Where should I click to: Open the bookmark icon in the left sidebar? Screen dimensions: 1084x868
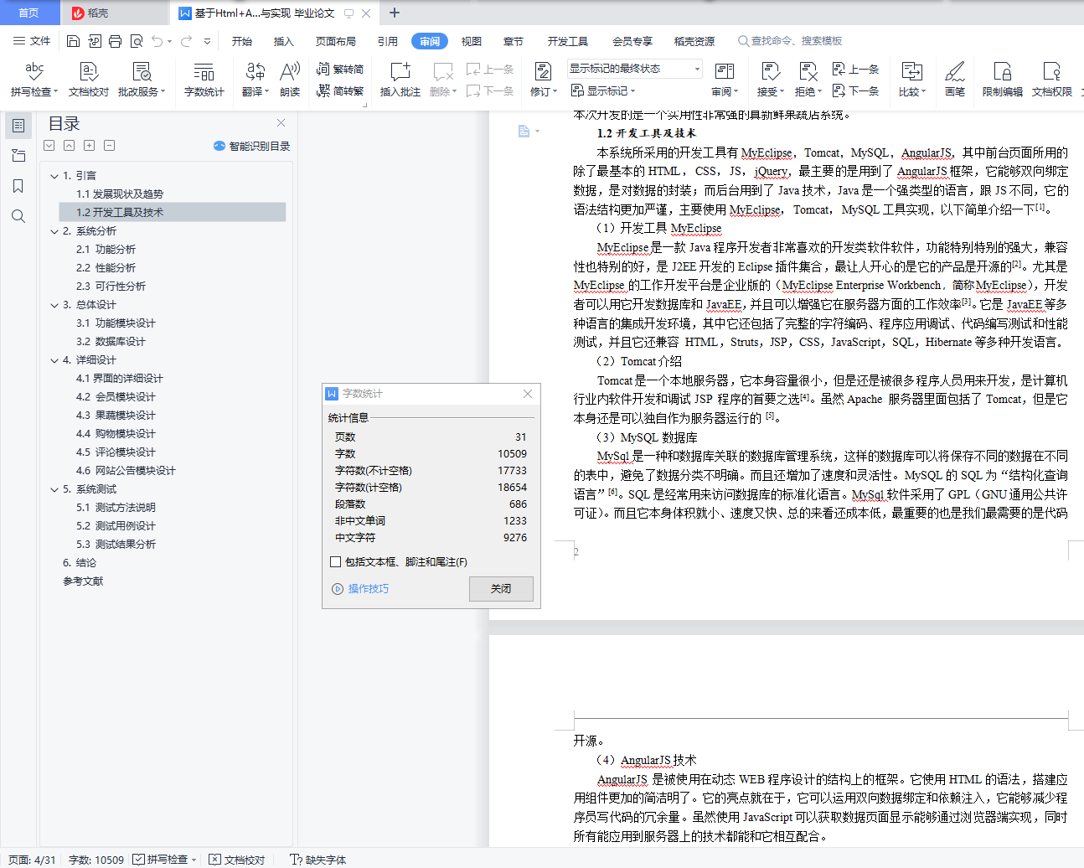click(x=18, y=186)
